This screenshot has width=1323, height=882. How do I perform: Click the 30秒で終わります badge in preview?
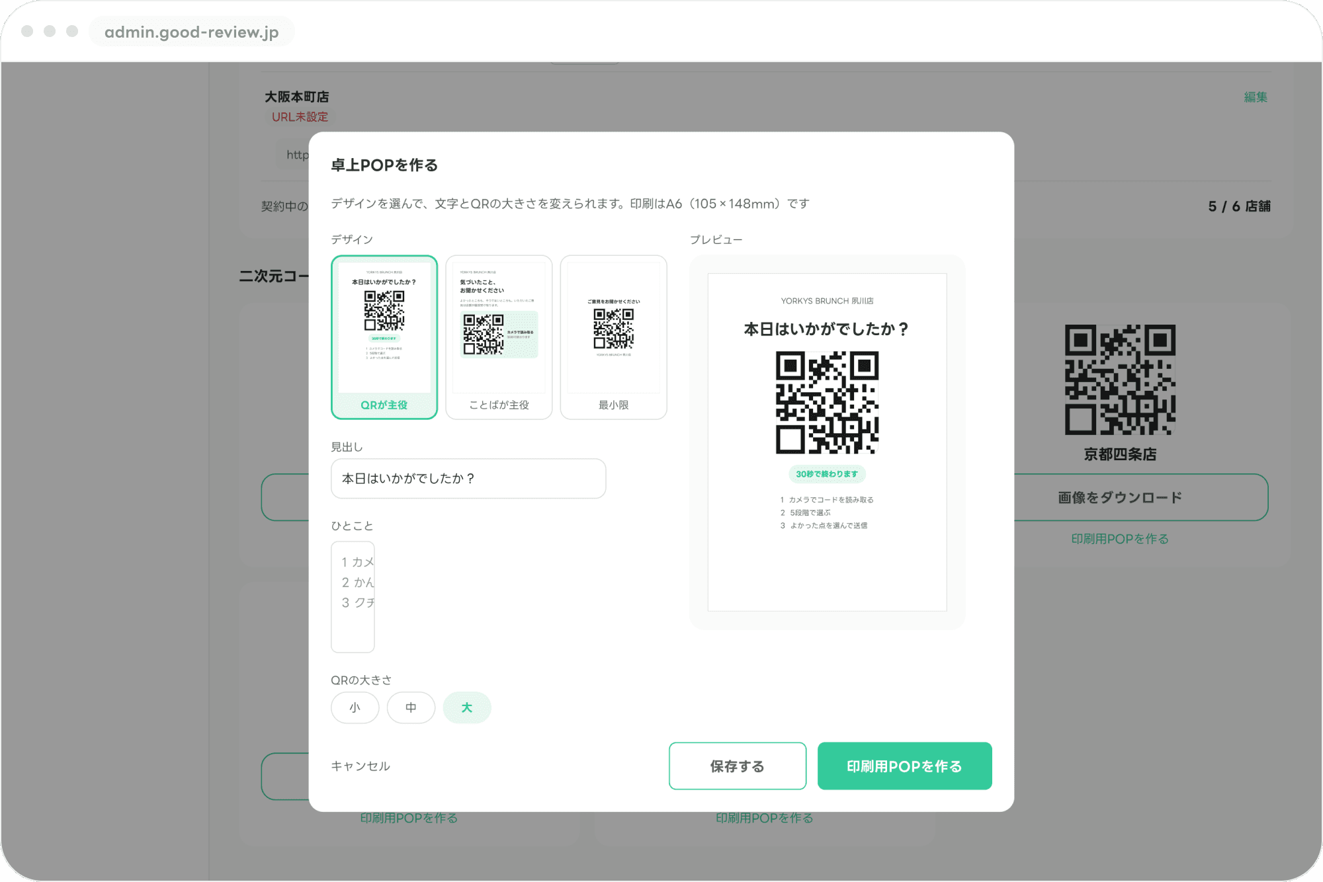click(x=827, y=474)
